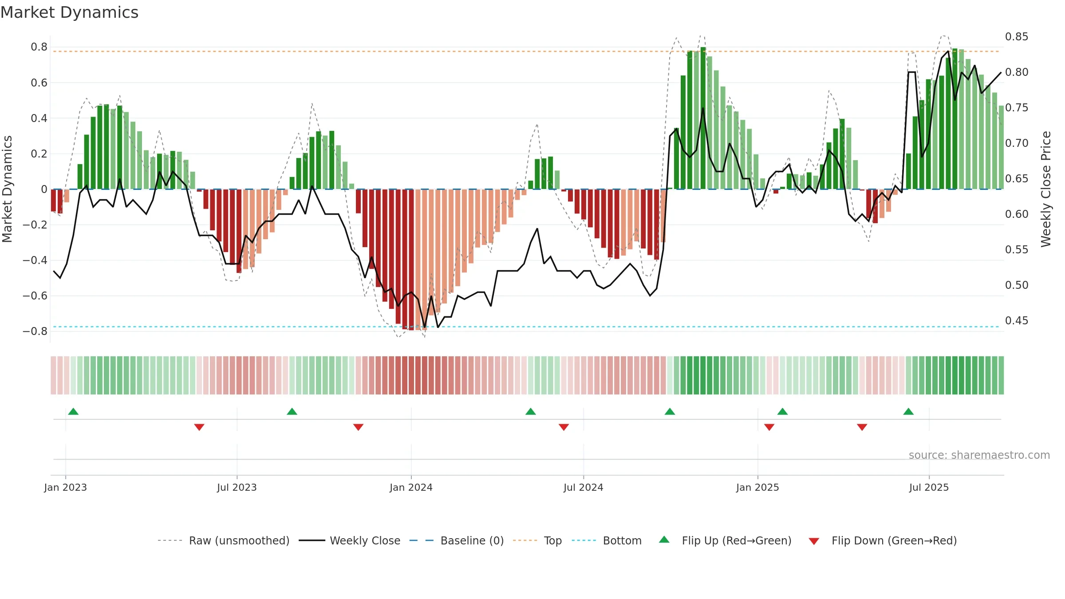Select the red Flip Down triangle before Jul 2023

(x=199, y=427)
